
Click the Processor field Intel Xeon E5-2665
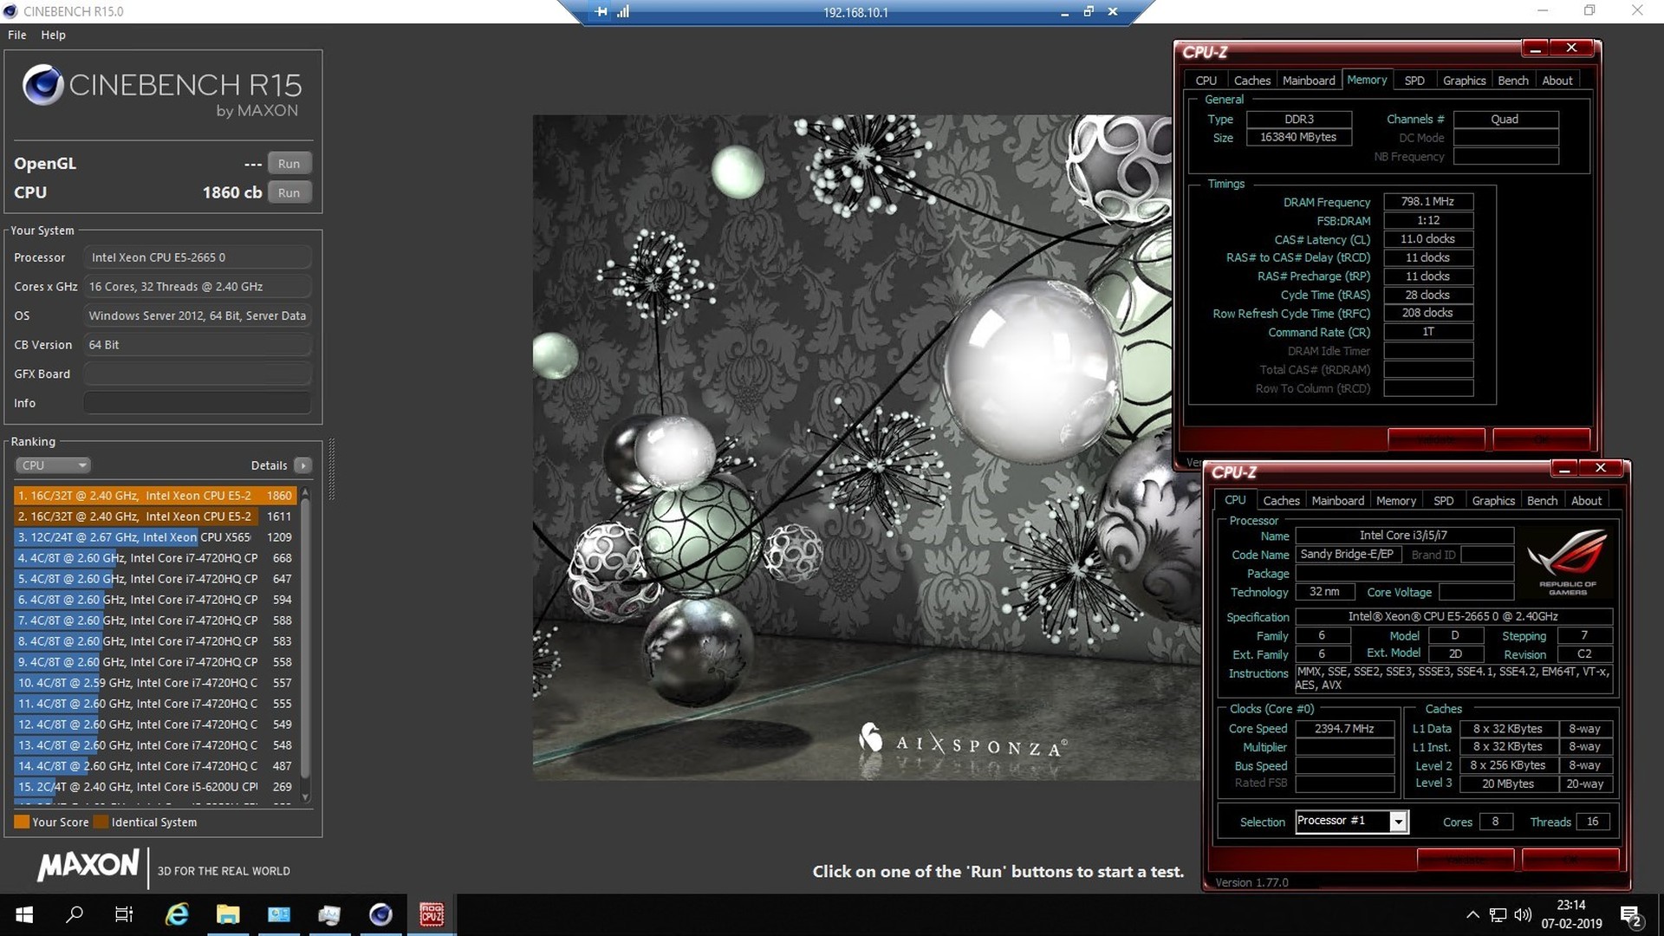point(198,257)
